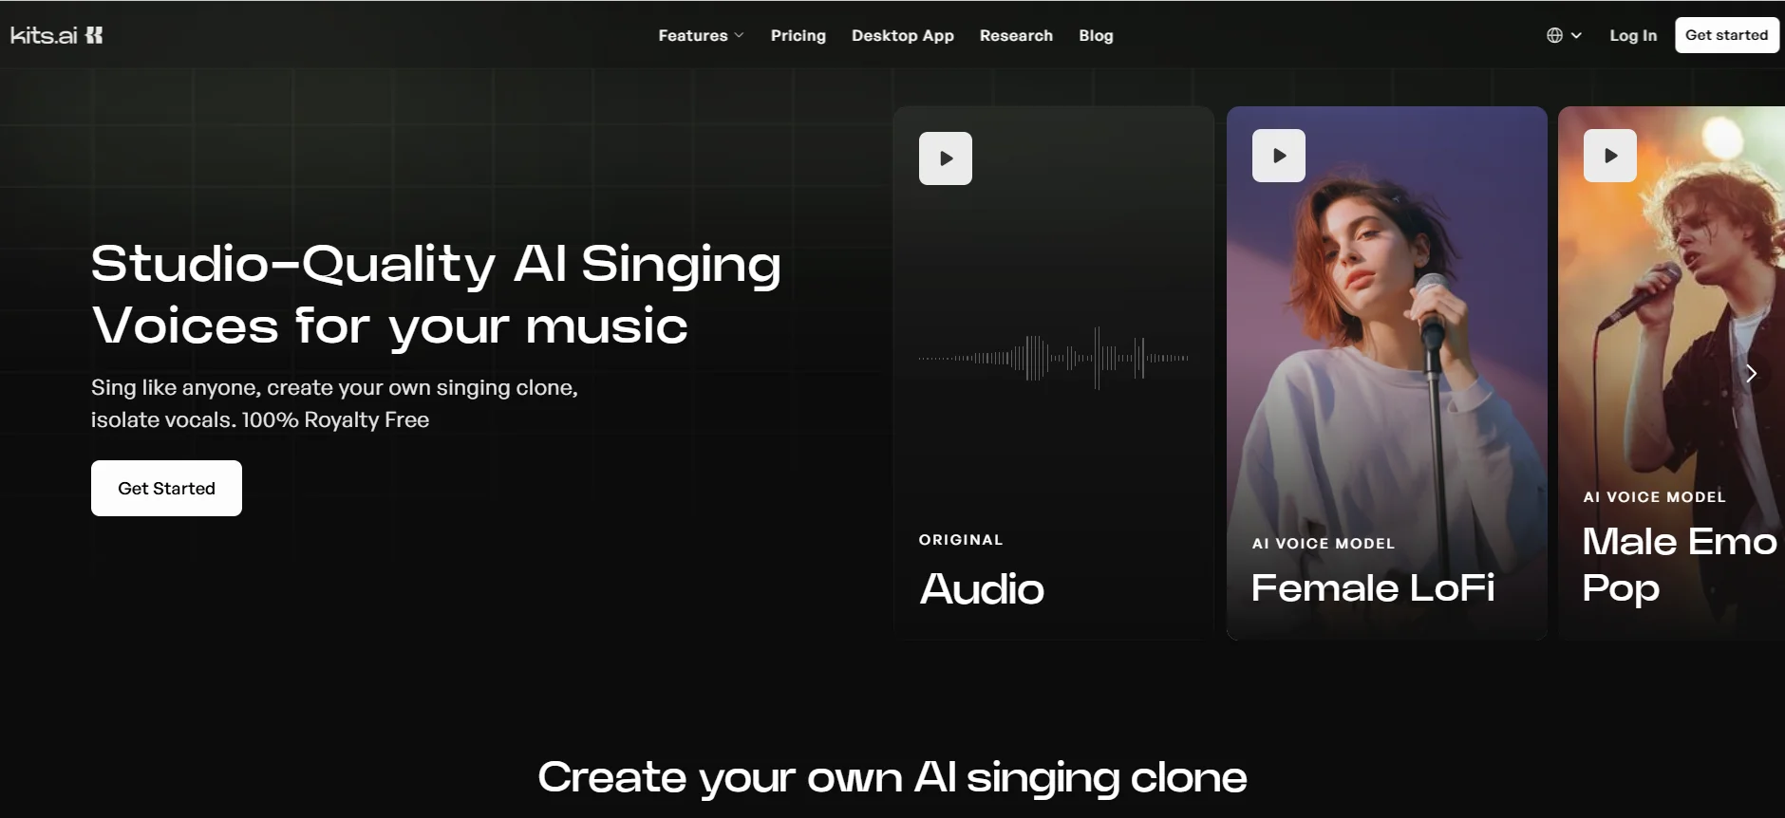Go to the Pricing page
This screenshot has width=1785, height=818.
pyautogui.click(x=798, y=35)
